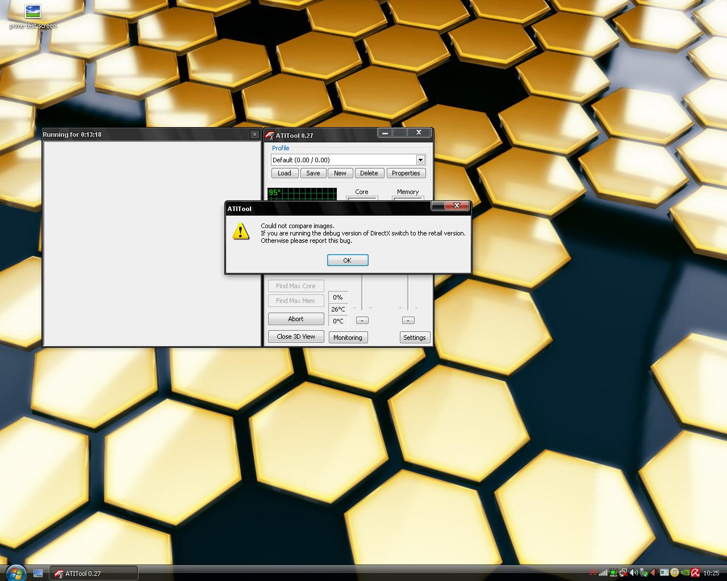This screenshot has width=727, height=581.
Task: Click the red temperature tray indicator
Action: pyautogui.click(x=593, y=573)
